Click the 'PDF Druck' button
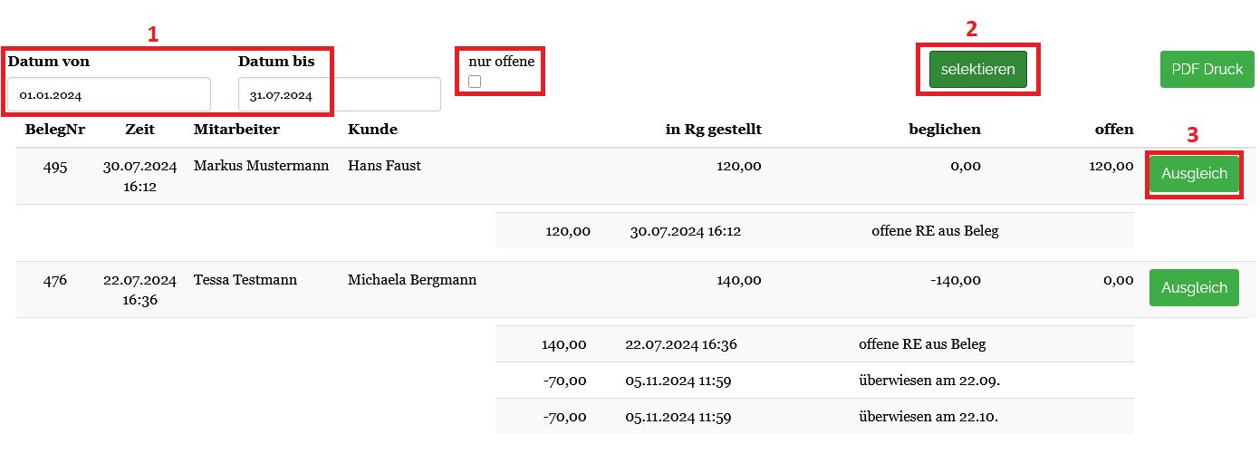 (x=1207, y=69)
